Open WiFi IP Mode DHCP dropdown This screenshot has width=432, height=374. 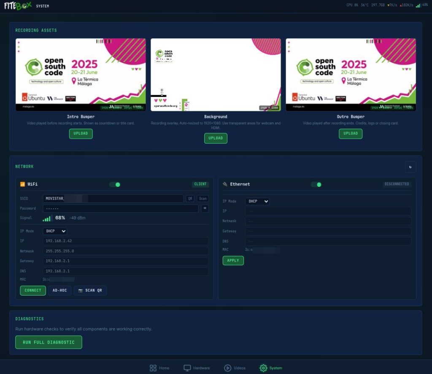pyautogui.click(x=55, y=231)
